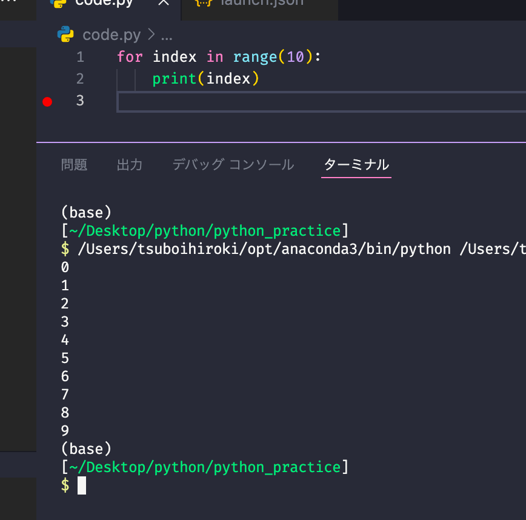Click the number 10 in range

point(295,57)
